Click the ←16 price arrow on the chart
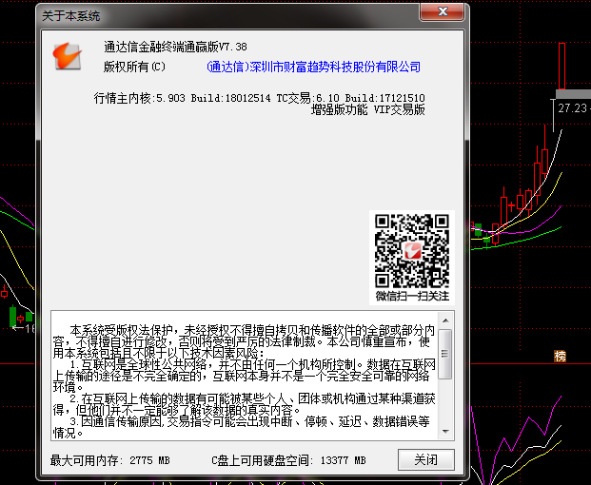 click(x=23, y=329)
